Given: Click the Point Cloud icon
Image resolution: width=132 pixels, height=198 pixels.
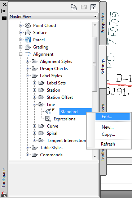Looking at the screenshot, I should [x=28, y=25].
